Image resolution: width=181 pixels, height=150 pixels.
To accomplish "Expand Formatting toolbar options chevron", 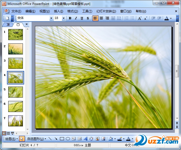I will 178,18.
